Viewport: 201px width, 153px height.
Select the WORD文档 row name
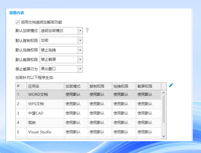[38, 94]
